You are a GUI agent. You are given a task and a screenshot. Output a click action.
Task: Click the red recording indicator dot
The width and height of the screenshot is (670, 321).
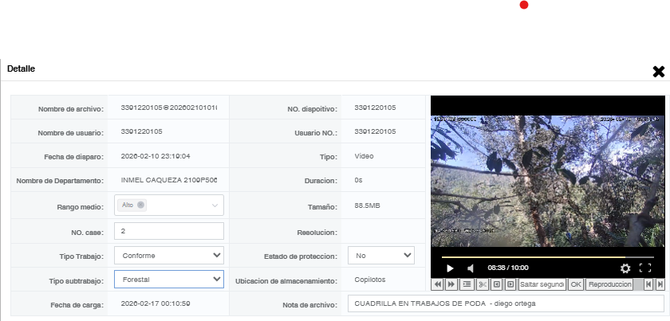point(524,5)
